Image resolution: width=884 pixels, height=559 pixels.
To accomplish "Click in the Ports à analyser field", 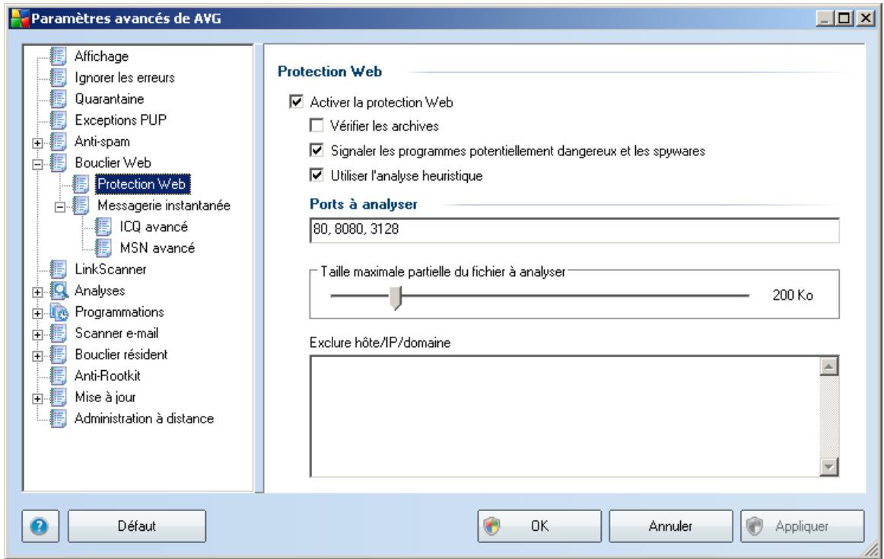I will (574, 230).
